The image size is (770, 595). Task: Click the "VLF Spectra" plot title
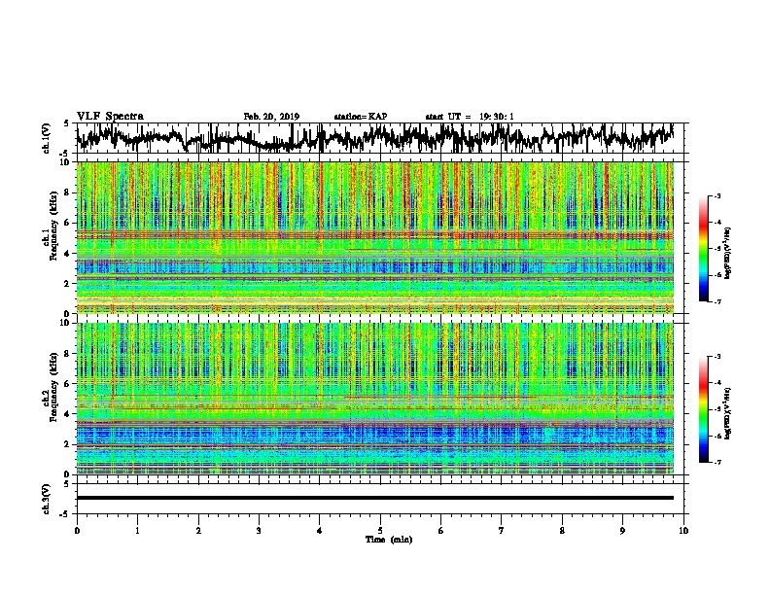110,117
